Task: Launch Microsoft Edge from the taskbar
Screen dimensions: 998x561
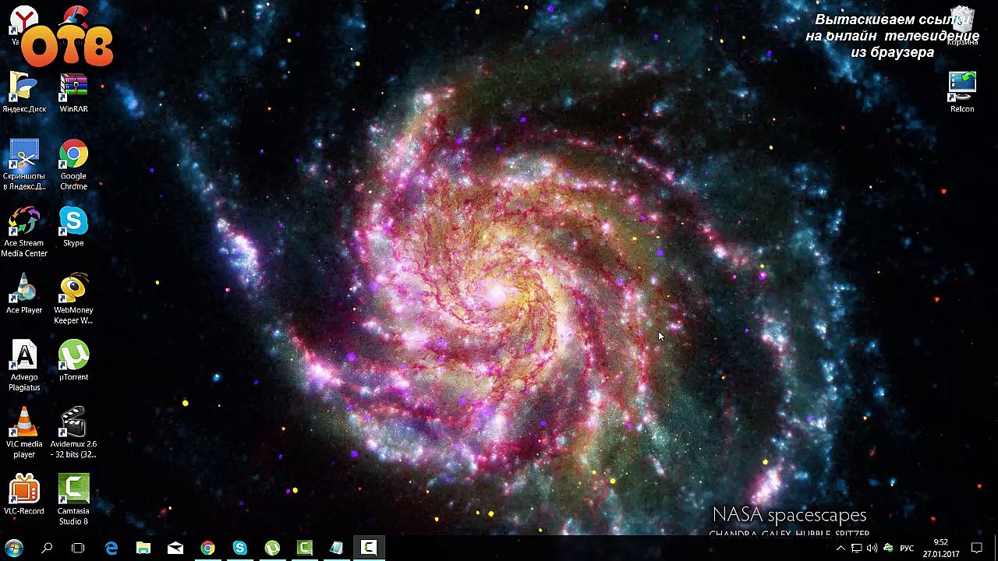Action: tap(111, 549)
